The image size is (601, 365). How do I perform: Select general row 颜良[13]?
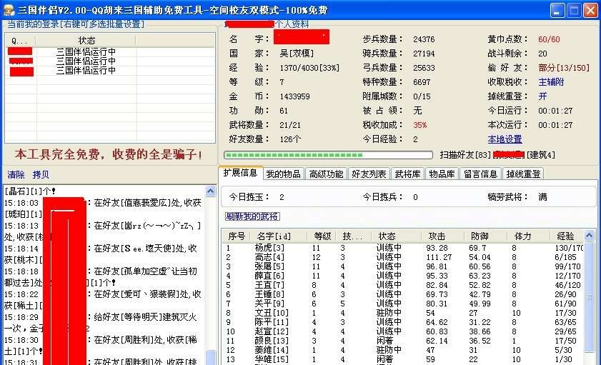click(x=402, y=341)
